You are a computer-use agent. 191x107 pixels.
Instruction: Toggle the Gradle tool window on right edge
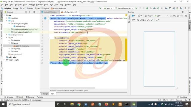(190, 15)
